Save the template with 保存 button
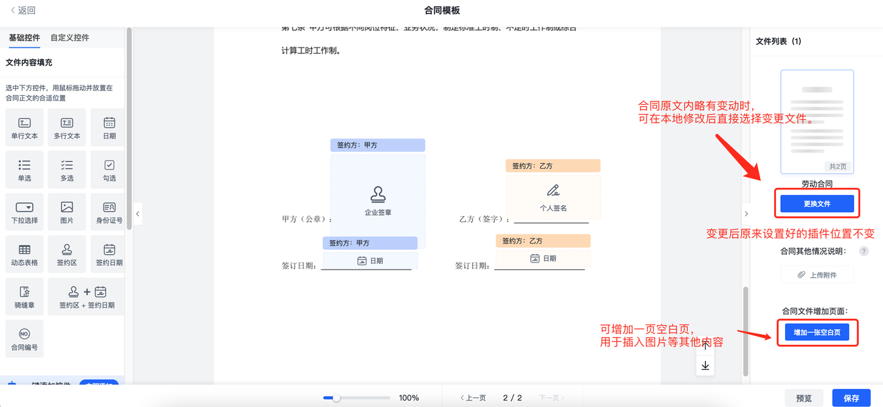 click(x=851, y=398)
